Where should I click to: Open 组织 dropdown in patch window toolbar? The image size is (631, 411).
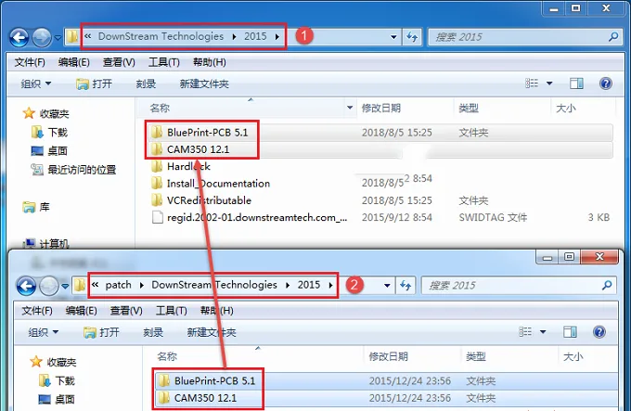[44, 332]
